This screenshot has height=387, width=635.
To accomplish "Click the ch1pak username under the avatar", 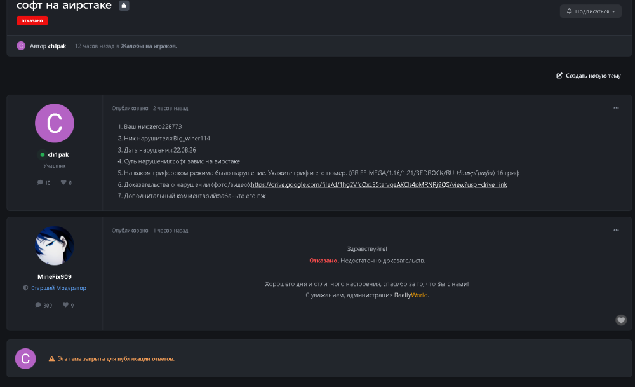I will 58,155.
